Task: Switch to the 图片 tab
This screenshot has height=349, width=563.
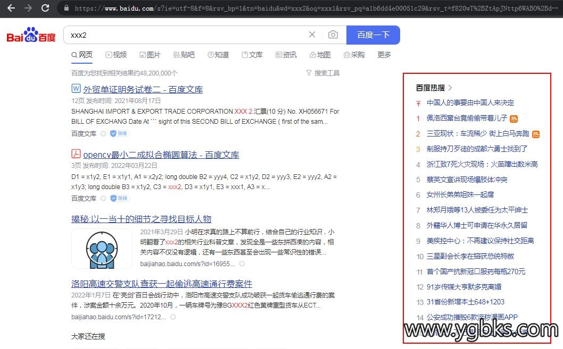Action: pos(150,55)
